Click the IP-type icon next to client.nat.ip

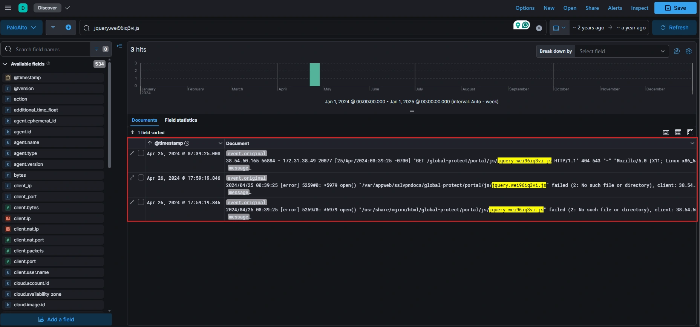point(8,229)
